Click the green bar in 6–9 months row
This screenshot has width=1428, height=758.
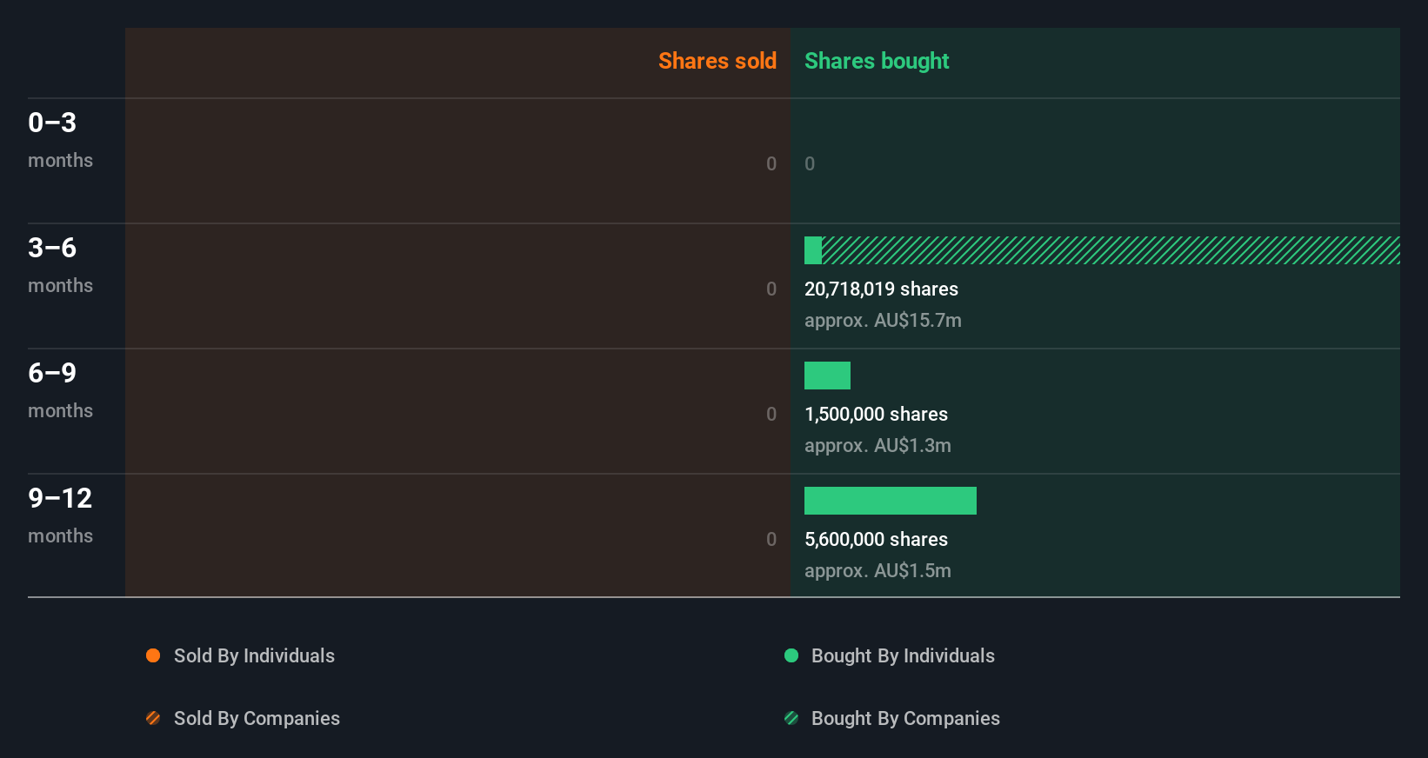[x=827, y=376]
